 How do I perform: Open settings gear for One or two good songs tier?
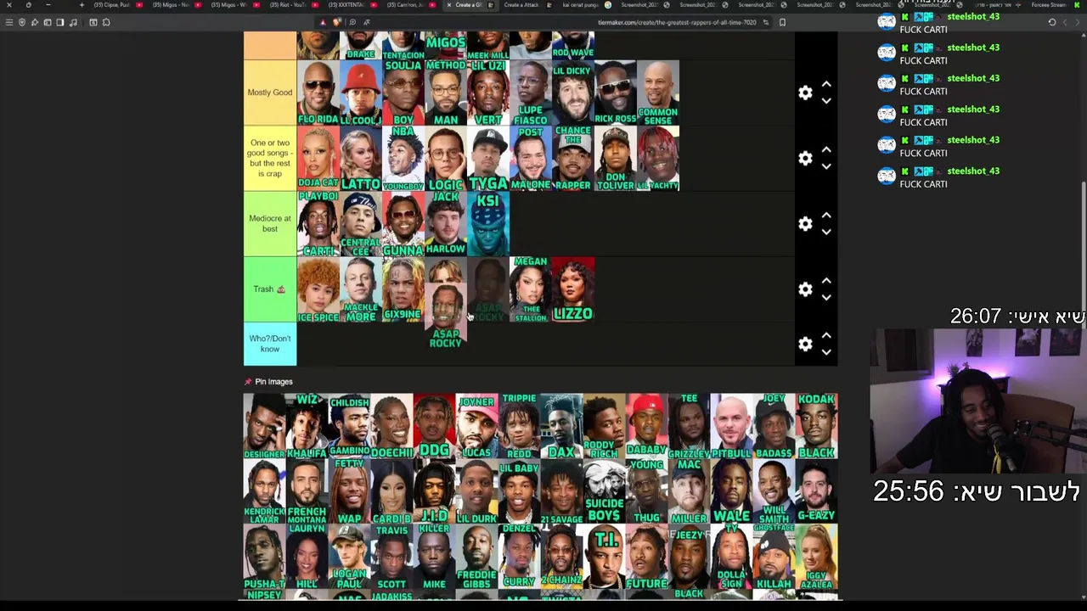click(x=805, y=158)
